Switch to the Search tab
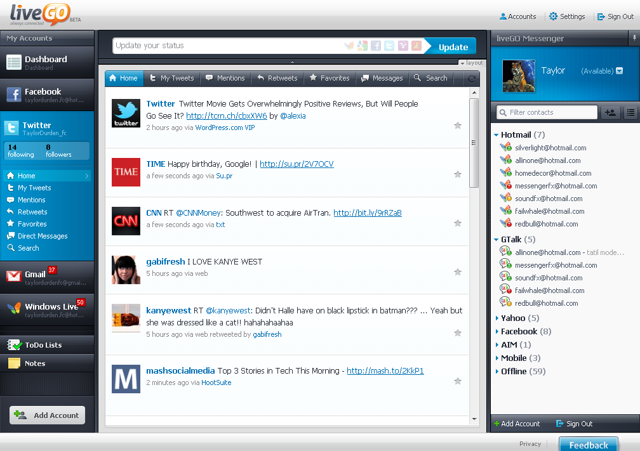This screenshot has height=451, width=640. pos(430,78)
